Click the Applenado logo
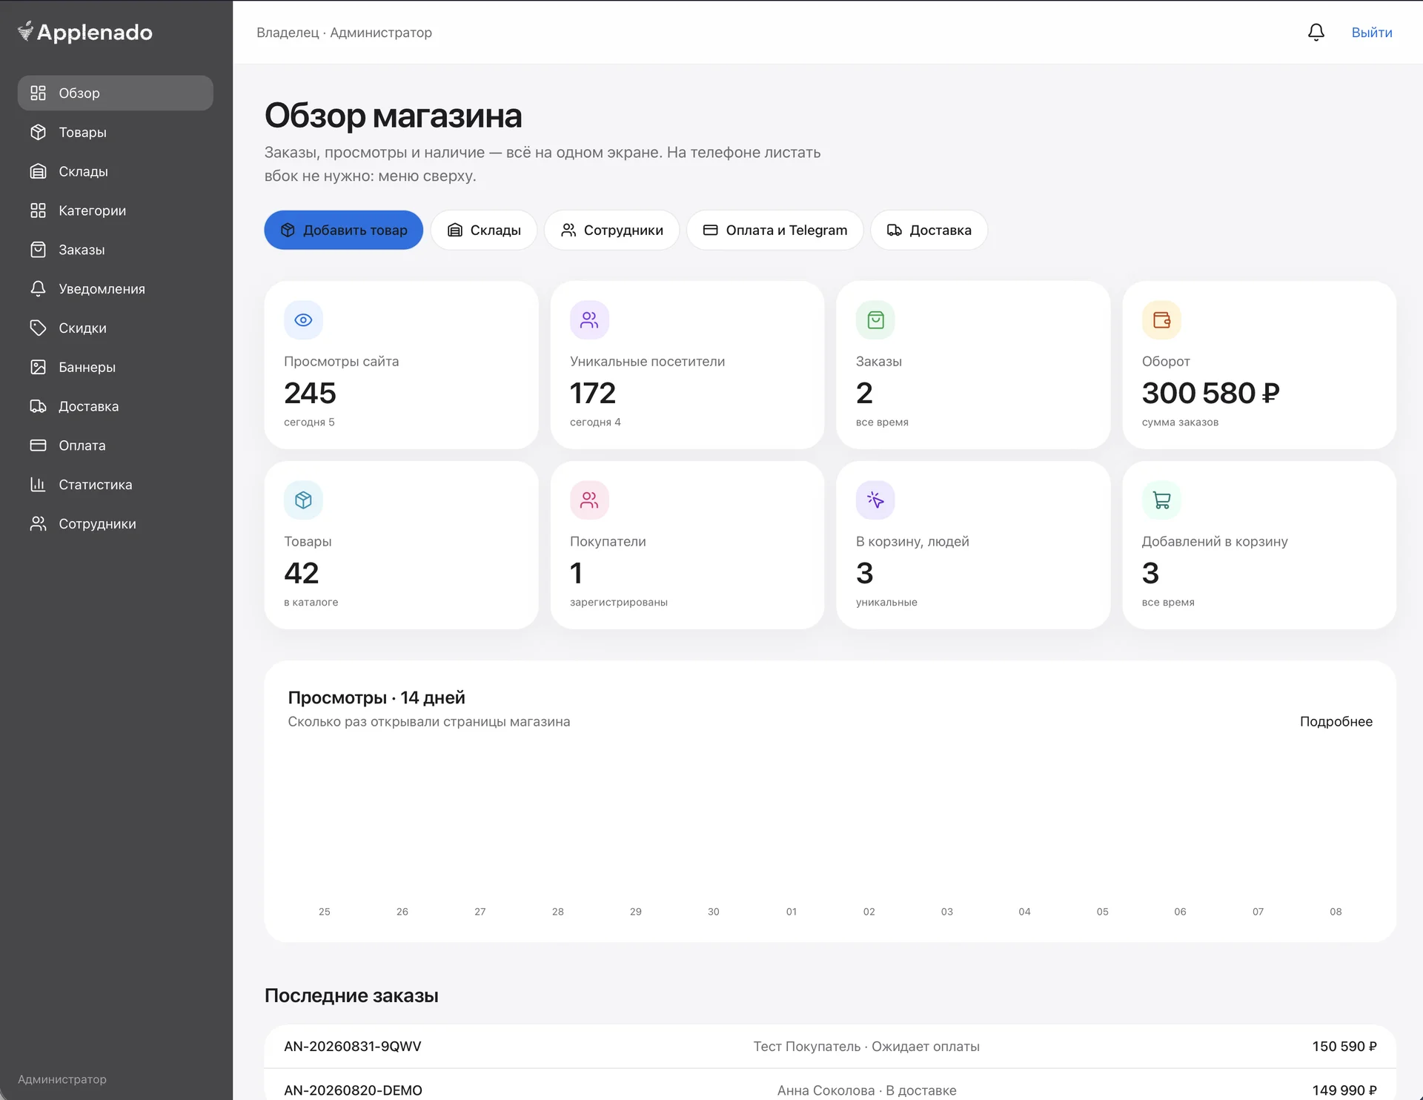Viewport: 1423px width, 1100px height. pos(84,32)
